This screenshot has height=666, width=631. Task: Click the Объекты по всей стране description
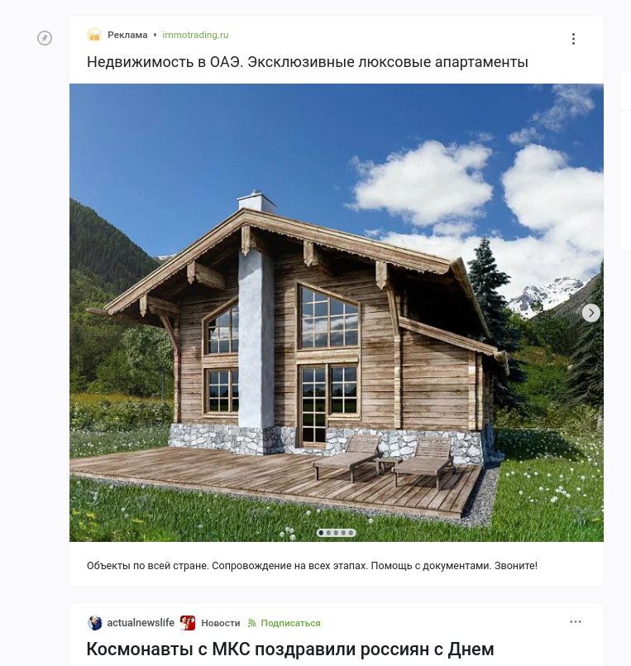click(312, 566)
